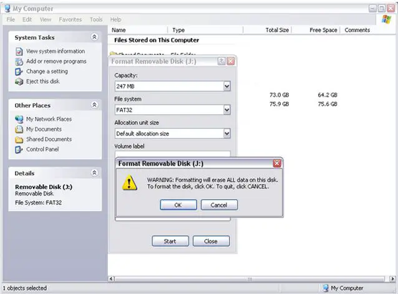Collapse the Other Places panel
This screenshot has height=294, width=398.
pyautogui.click(x=94, y=105)
